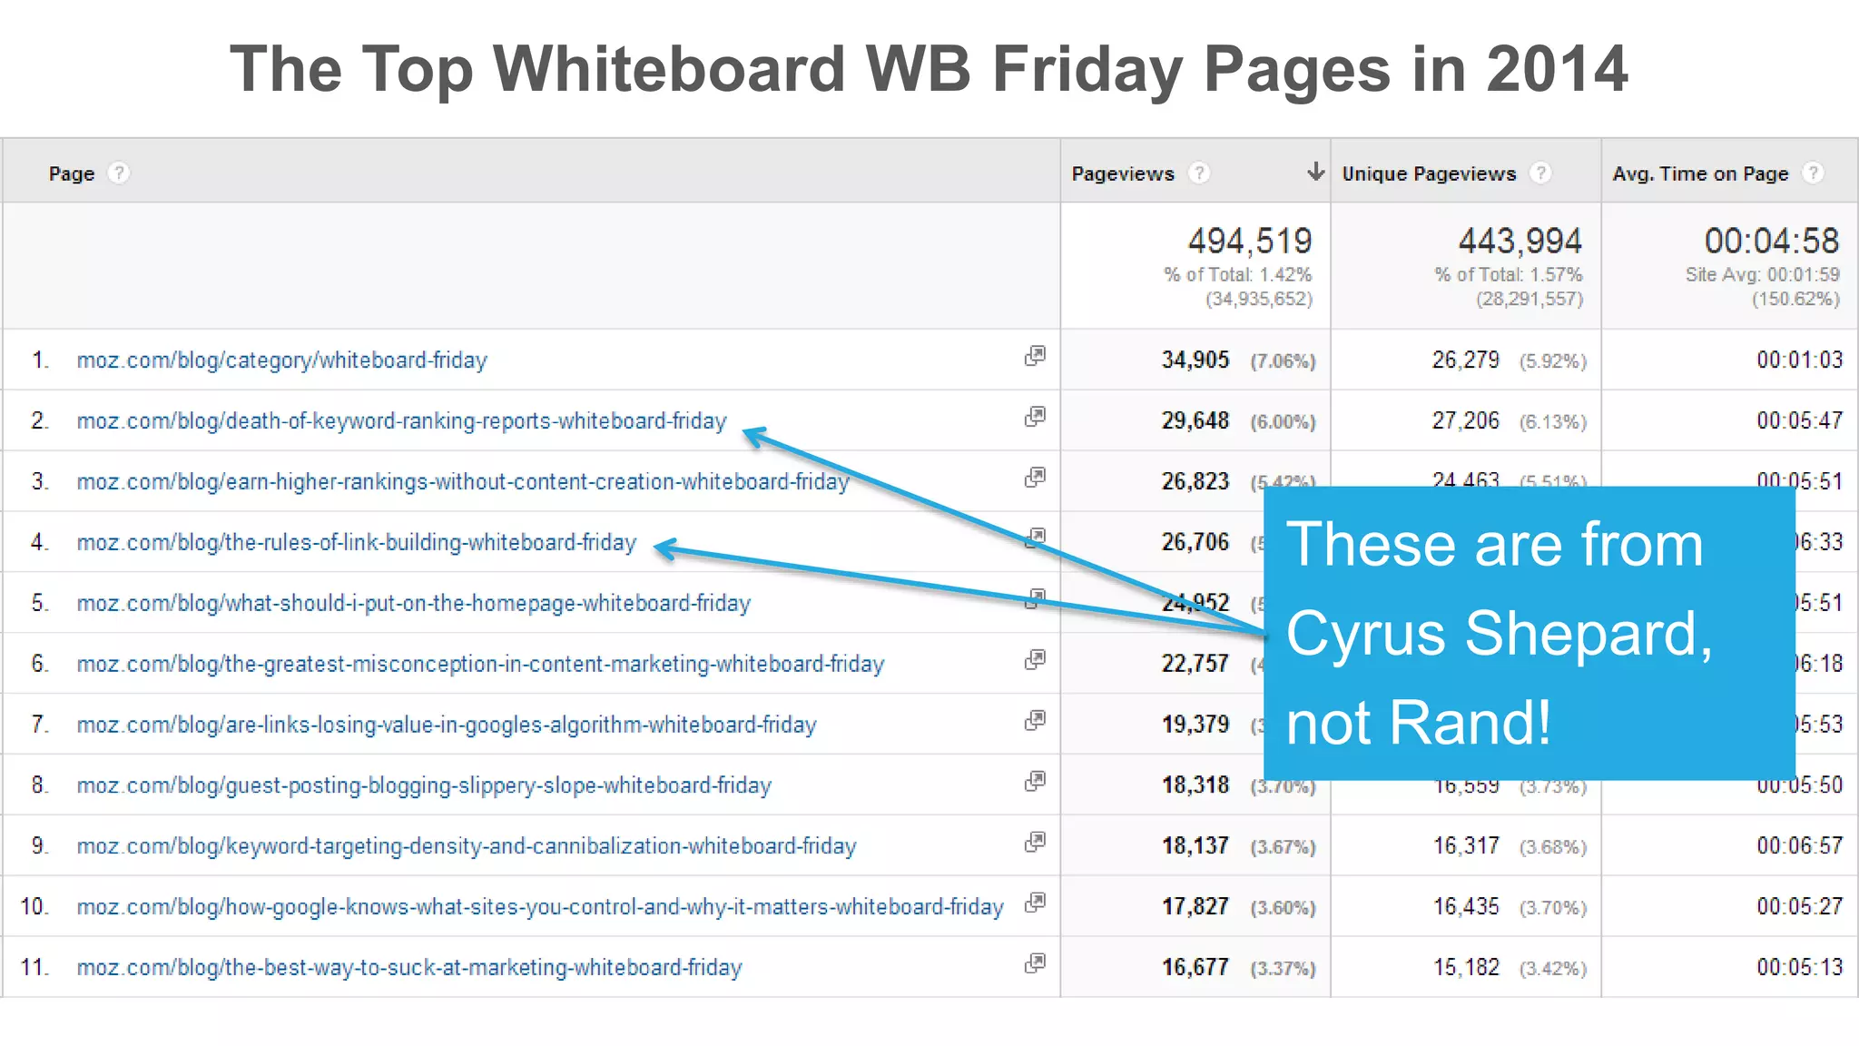The width and height of the screenshot is (1859, 1046).
Task: Select unique pageviews cell 26,279
Action: tap(1466, 360)
